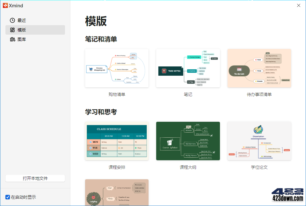Click the Xmind logo at top left
The height and width of the screenshot is (206, 306).
5,5
